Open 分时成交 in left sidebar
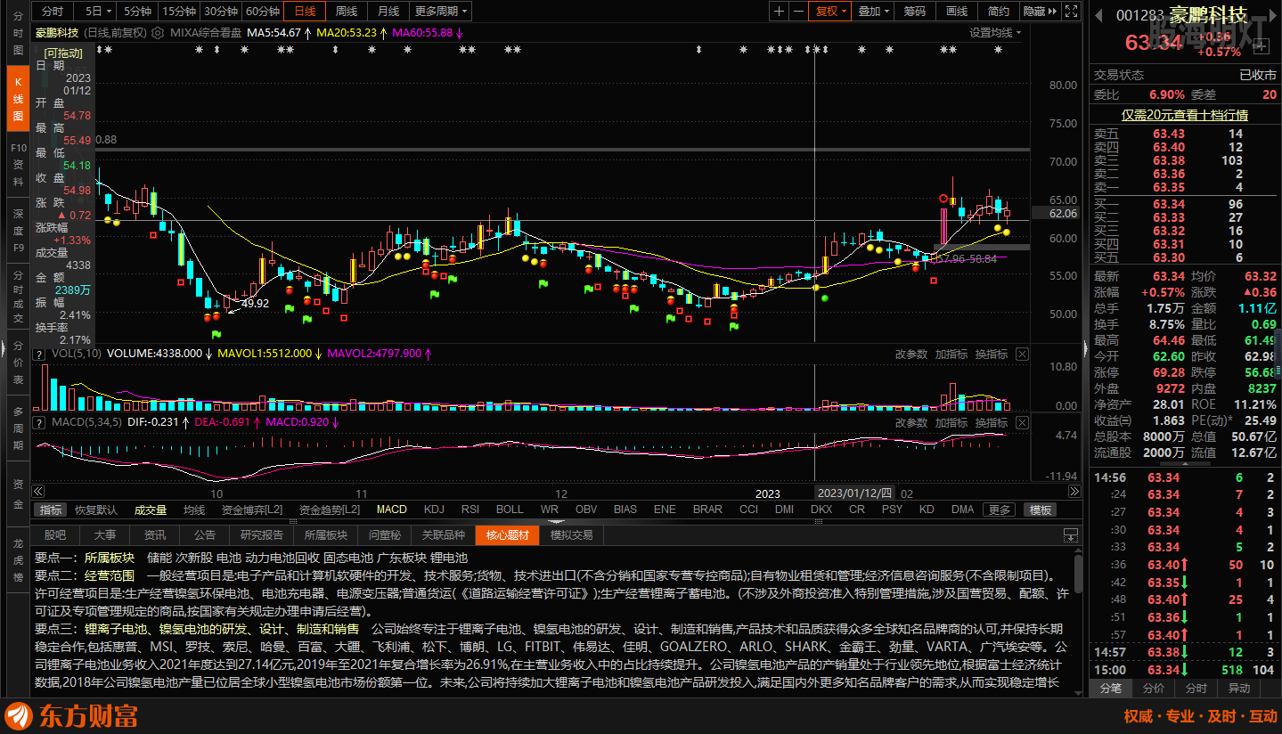Viewport: 1282px width, 734px height. pyautogui.click(x=17, y=295)
